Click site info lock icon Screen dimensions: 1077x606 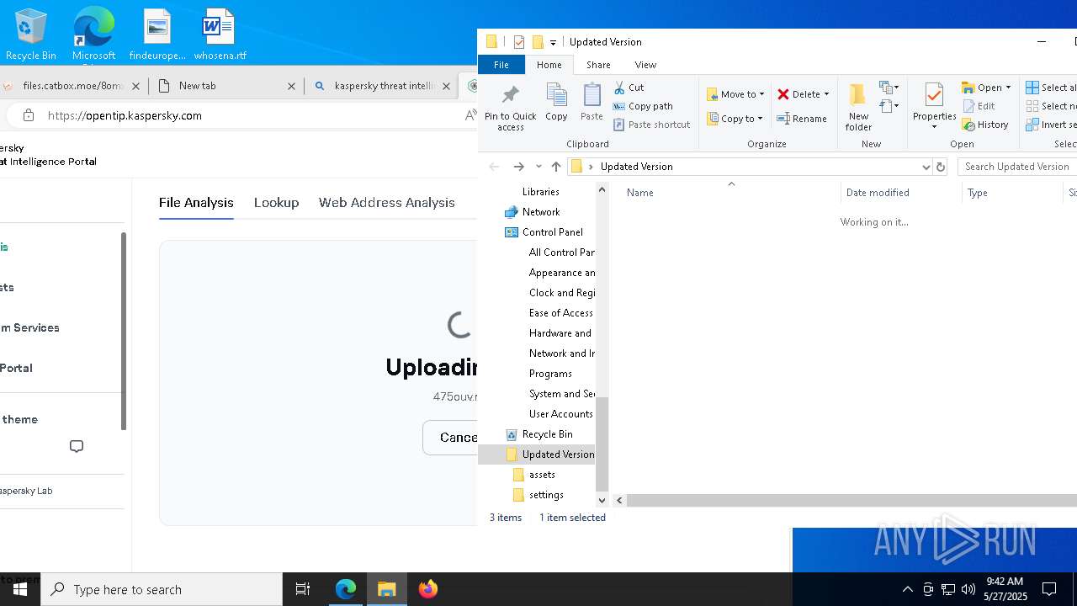pos(28,116)
